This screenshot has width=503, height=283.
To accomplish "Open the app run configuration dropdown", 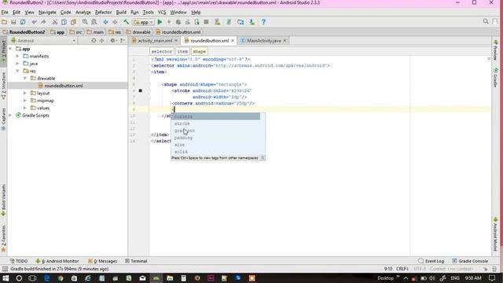I will [143, 22].
